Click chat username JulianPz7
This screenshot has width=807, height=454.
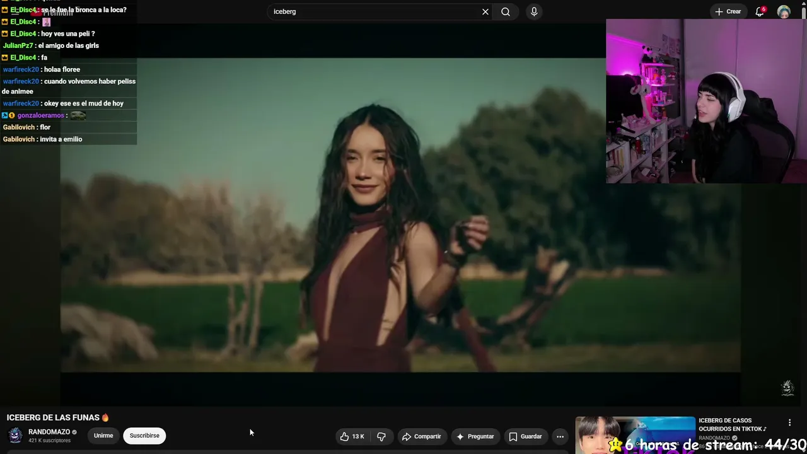[18, 45]
